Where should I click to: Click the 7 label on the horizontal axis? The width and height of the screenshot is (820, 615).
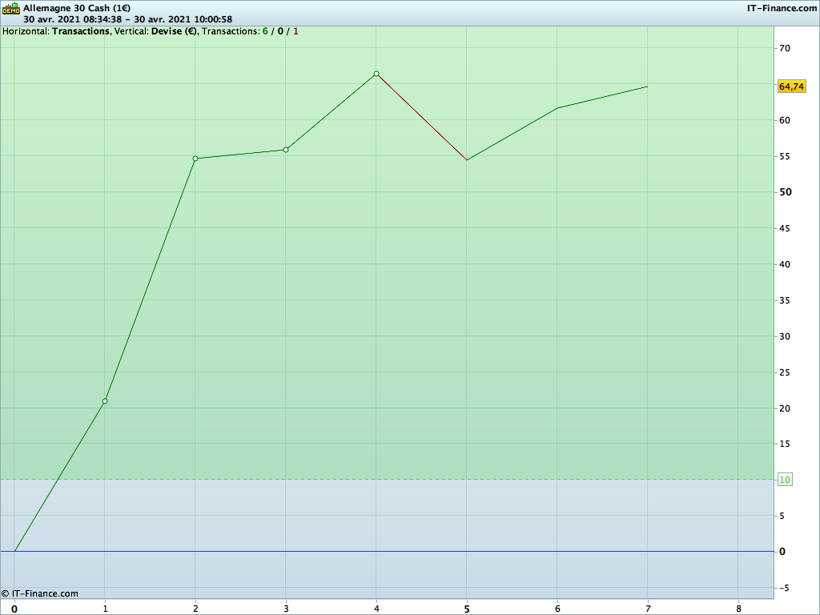coord(649,609)
